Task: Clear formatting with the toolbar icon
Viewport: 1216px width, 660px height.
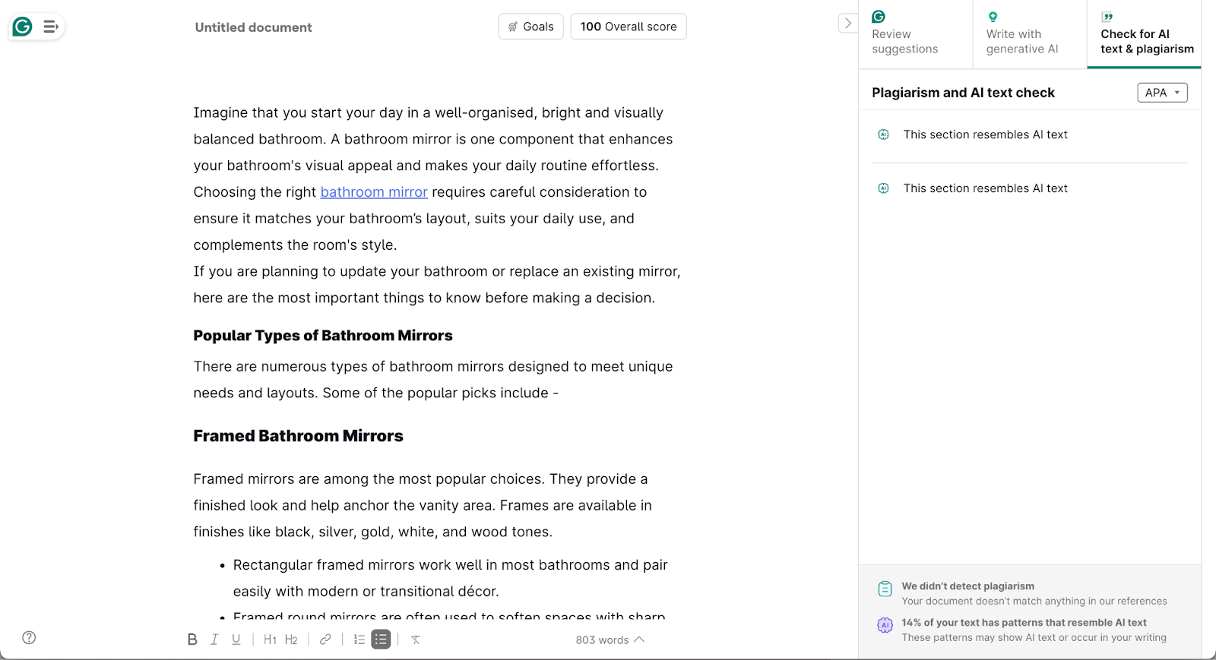Action: coord(416,639)
